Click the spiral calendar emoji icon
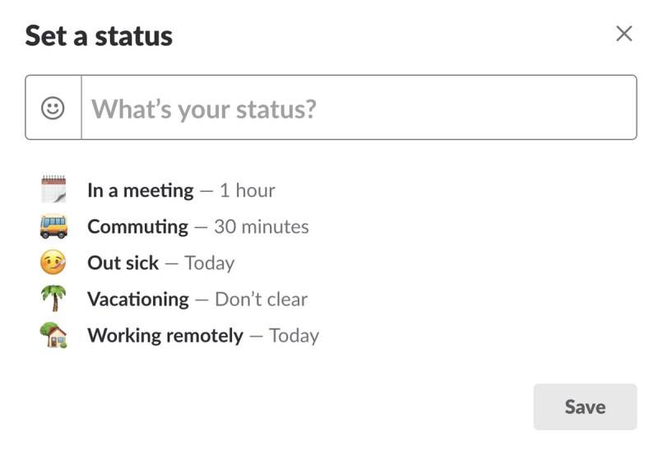 click(x=53, y=189)
